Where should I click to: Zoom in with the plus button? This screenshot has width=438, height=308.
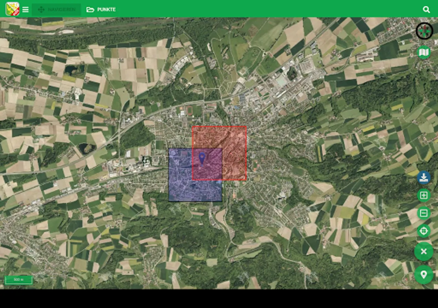tap(424, 195)
